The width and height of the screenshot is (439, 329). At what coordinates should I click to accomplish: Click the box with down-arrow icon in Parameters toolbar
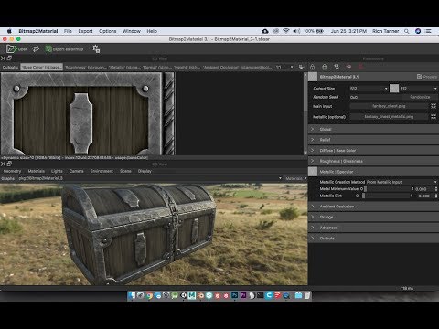pos(337,67)
